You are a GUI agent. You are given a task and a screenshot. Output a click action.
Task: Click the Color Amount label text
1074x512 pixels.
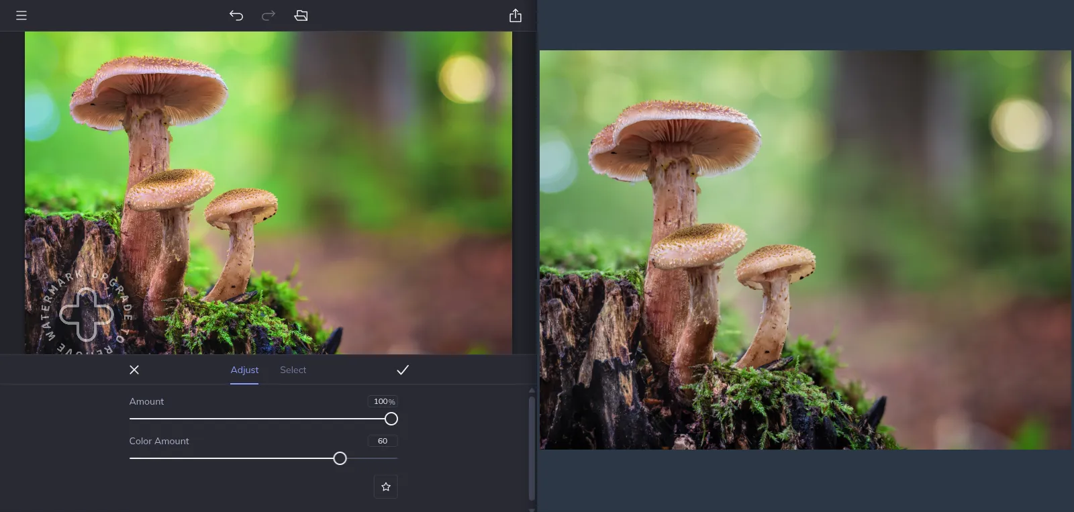click(159, 441)
